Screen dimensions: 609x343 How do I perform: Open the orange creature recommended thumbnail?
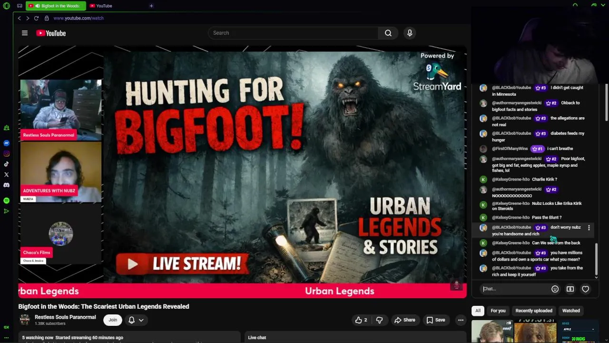pos(535,332)
